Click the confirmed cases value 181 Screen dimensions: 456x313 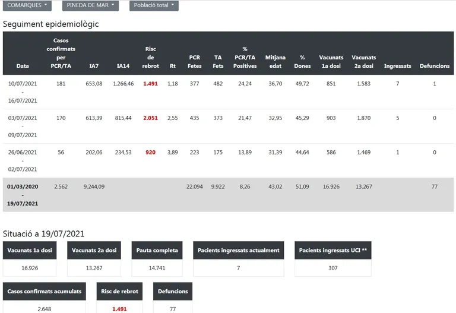tap(61, 84)
